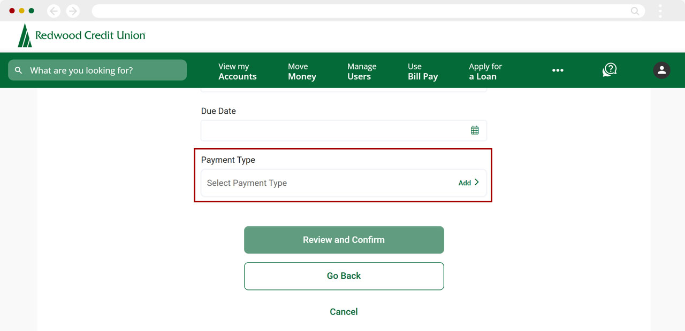The height and width of the screenshot is (331, 685).
Task: Open the View my Accounts menu
Action: click(237, 71)
